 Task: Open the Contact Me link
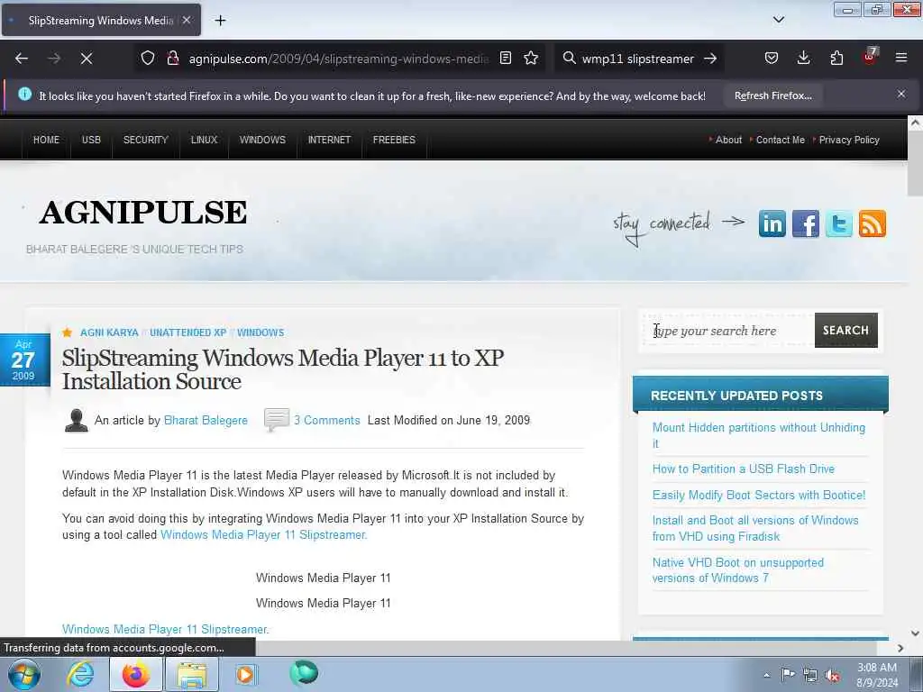780,140
